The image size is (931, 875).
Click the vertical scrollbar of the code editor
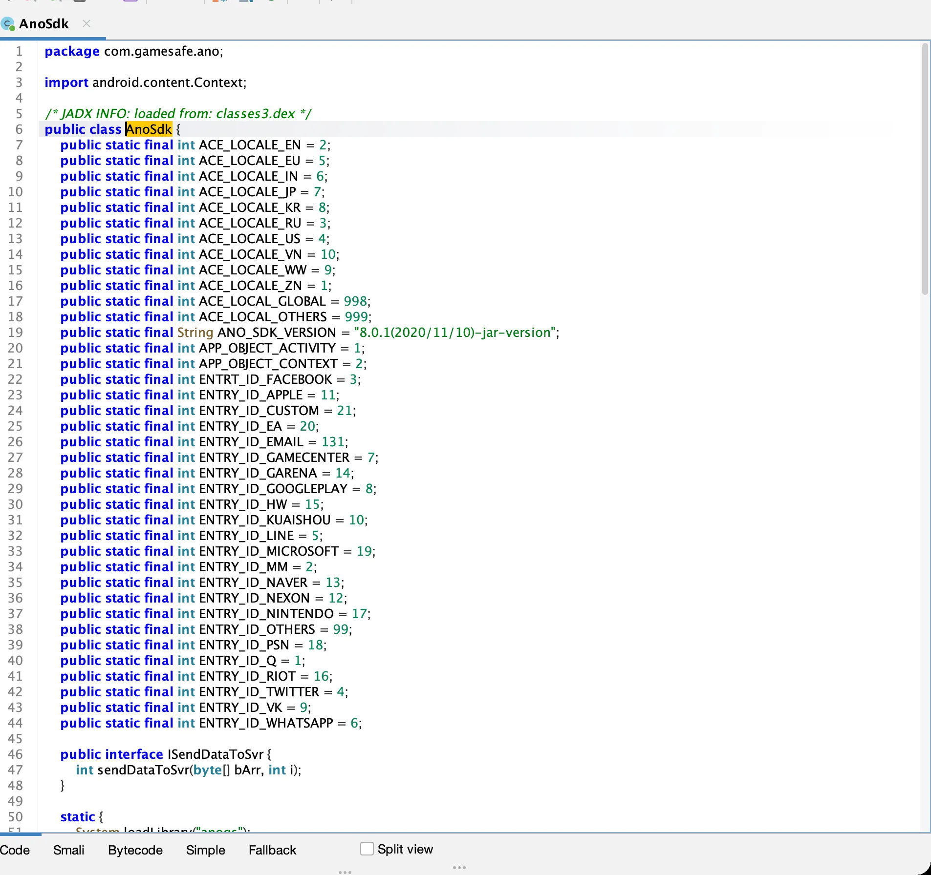click(x=925, y=168)
